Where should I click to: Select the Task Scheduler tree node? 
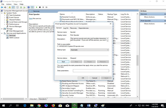15,15
